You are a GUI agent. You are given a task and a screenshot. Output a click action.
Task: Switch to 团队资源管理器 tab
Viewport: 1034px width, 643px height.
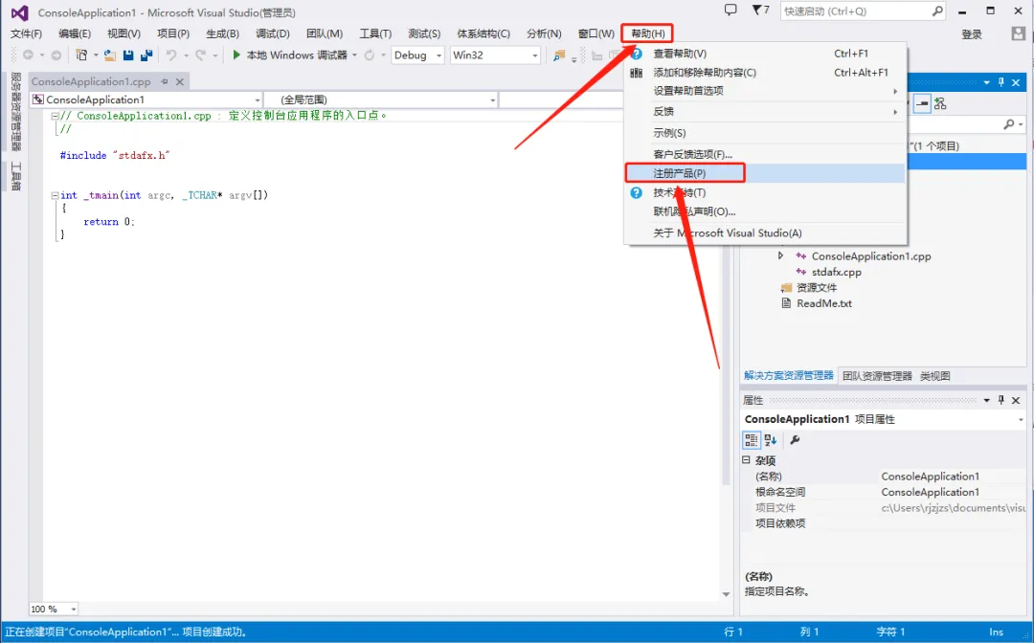(877, 376)
